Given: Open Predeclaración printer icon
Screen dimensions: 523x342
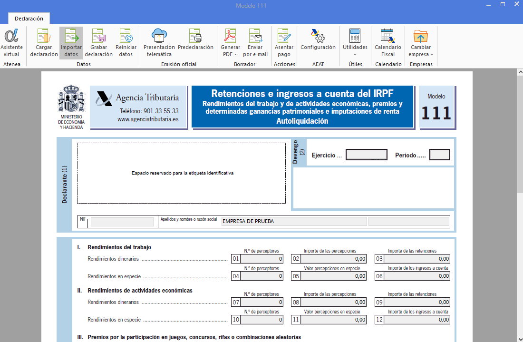Looking at the screenshot, I should [x=195, y=42].
